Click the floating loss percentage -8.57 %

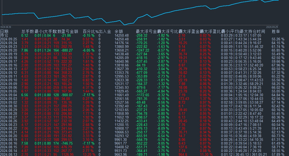(x=163, y=50)
